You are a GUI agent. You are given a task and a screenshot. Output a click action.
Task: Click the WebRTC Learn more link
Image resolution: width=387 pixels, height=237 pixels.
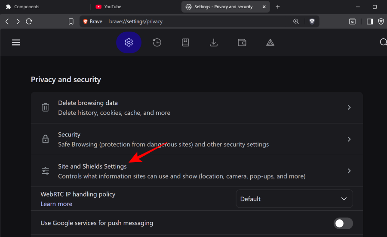click(x=56, y=204)
